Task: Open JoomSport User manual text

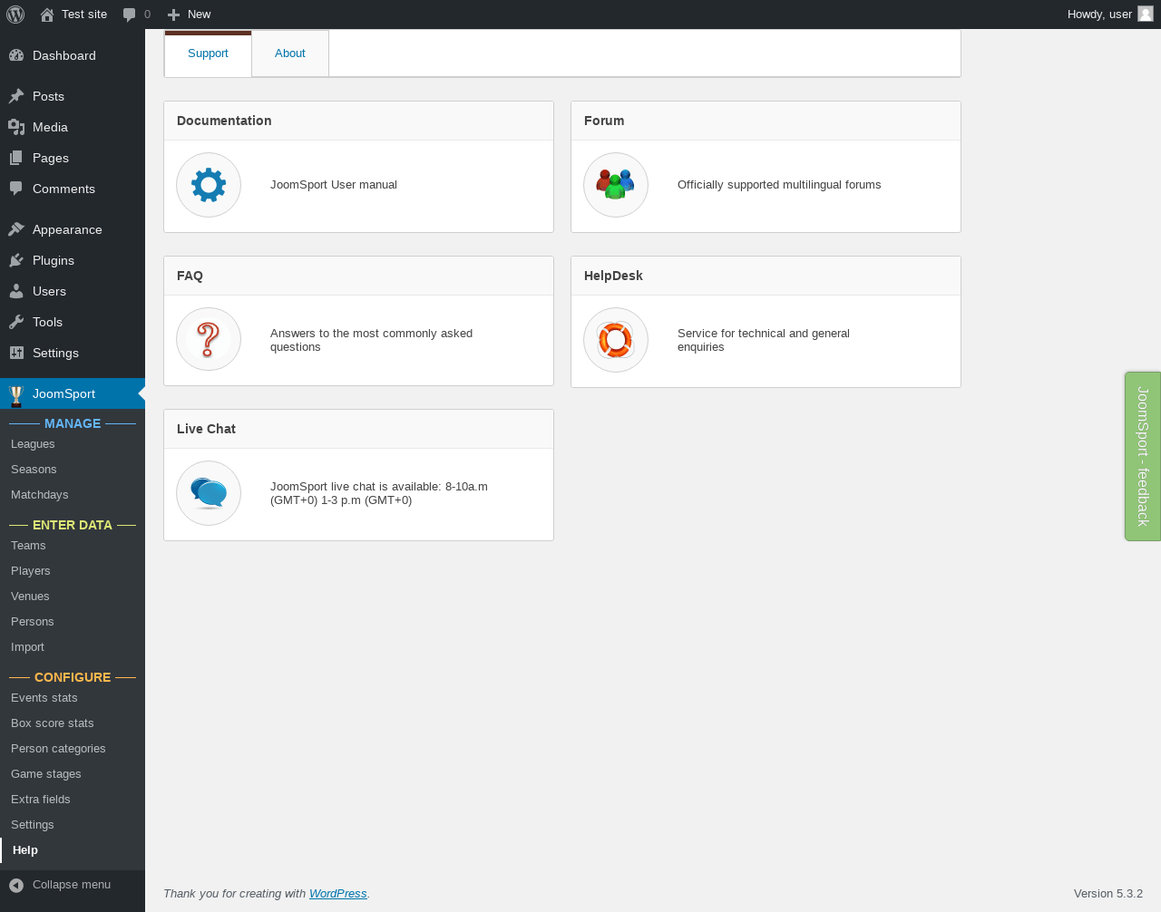Action: click(x=334, y=185)
